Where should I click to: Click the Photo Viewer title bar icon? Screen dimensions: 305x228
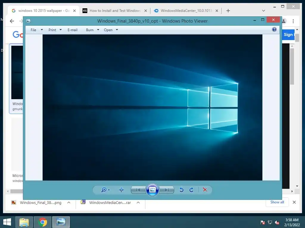click(x=28, y=21)
